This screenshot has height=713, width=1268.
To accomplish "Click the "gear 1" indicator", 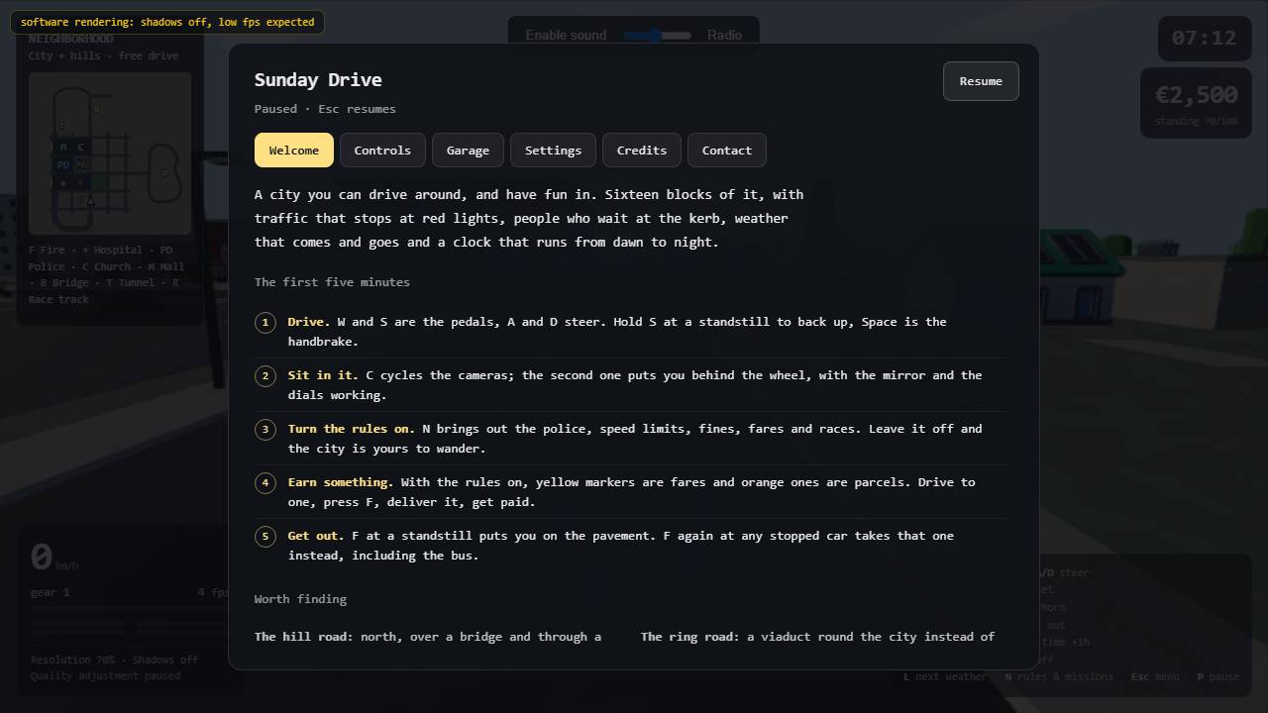I will [51, 592].
